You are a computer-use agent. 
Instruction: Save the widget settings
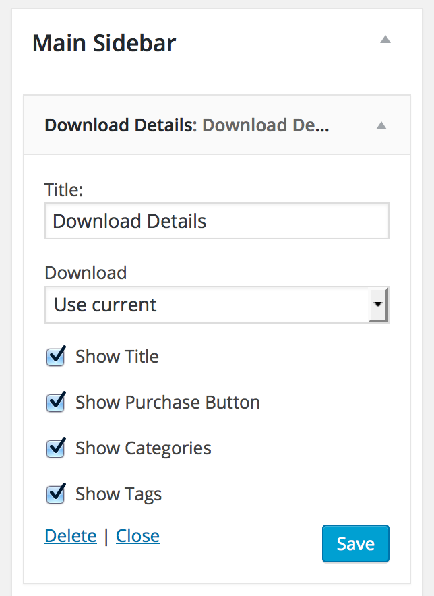[x=356, y=543]
